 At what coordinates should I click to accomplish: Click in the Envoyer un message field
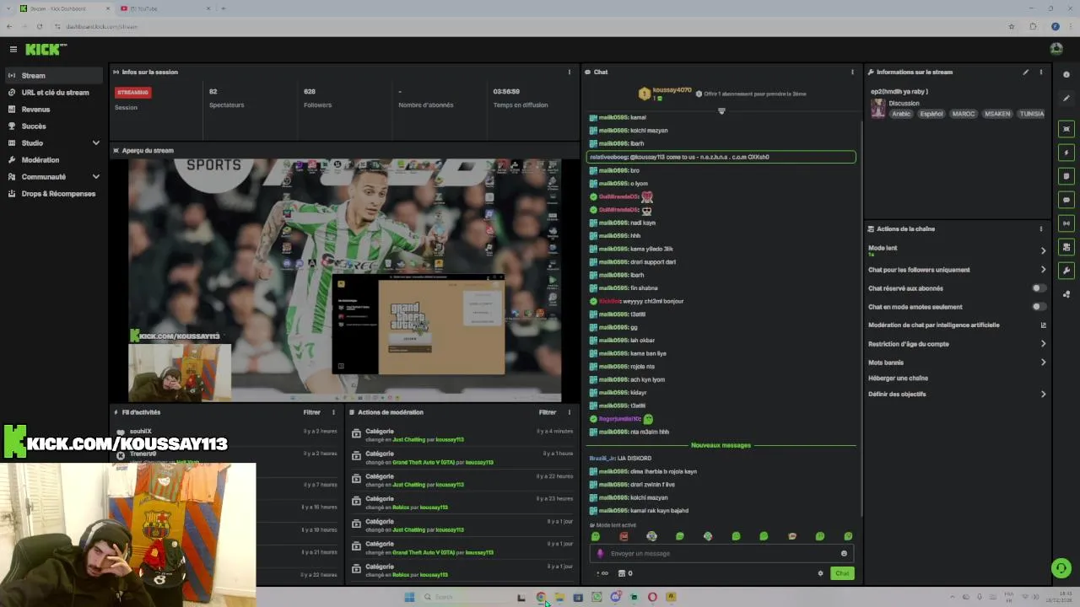[x=721, y=553]
